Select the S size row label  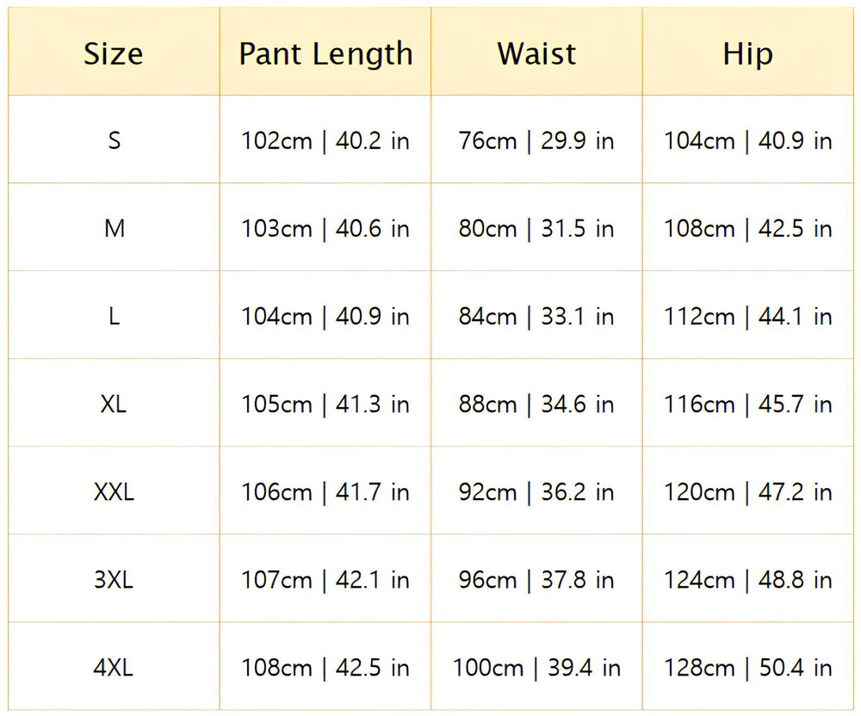click(x=114, y=140)
